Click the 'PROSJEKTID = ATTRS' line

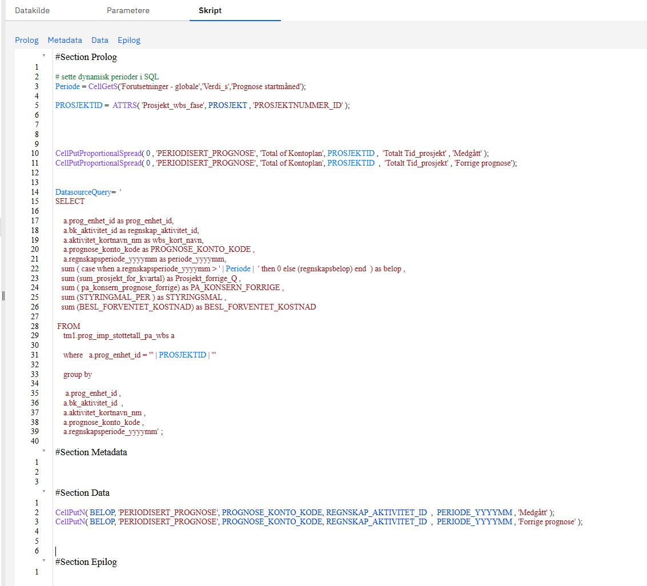click(203, 105)
